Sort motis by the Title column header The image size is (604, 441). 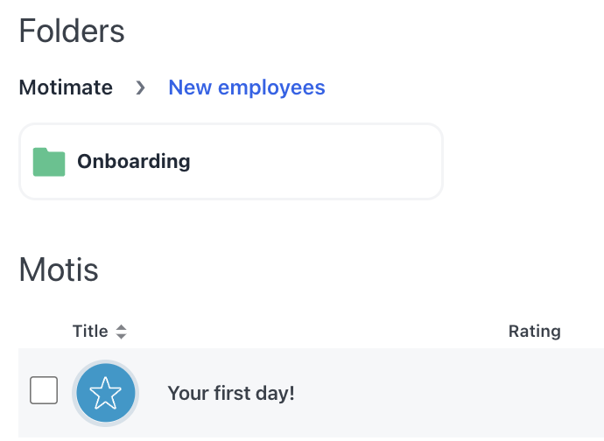point(90,332)
